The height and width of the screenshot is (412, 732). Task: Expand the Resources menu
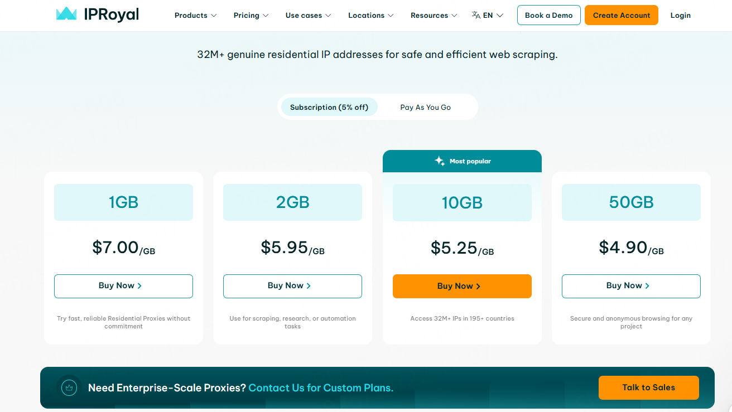434,16
